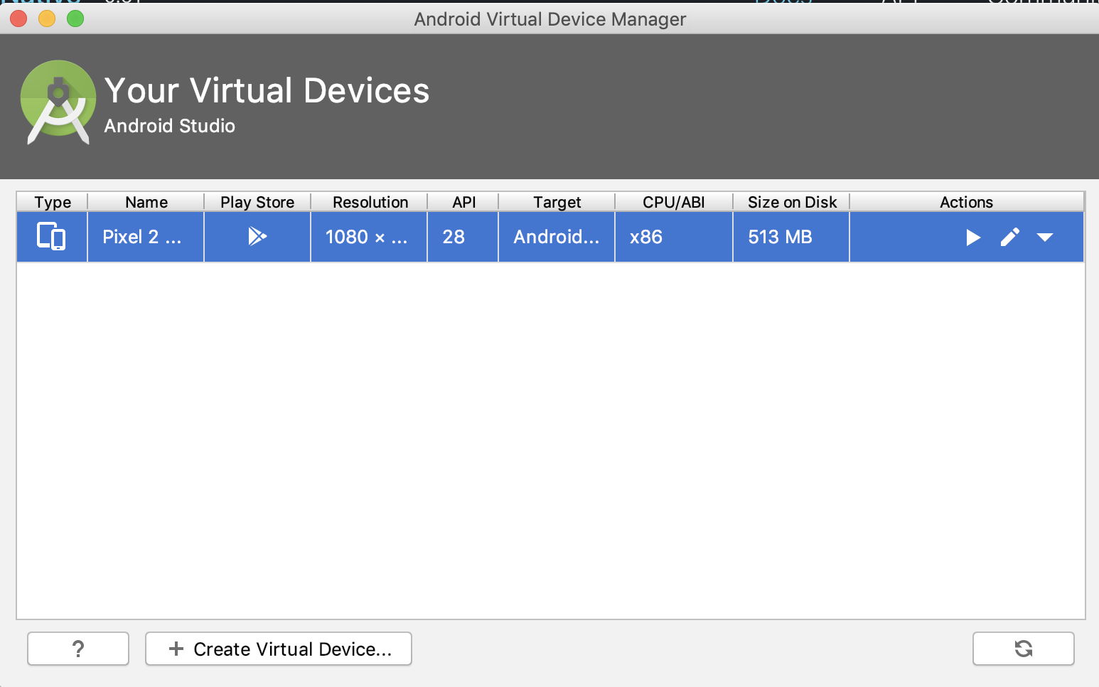Sort by the Name column header
Image resolution: width=1099 pixels, height=687 pixels.
click(146, 202)
